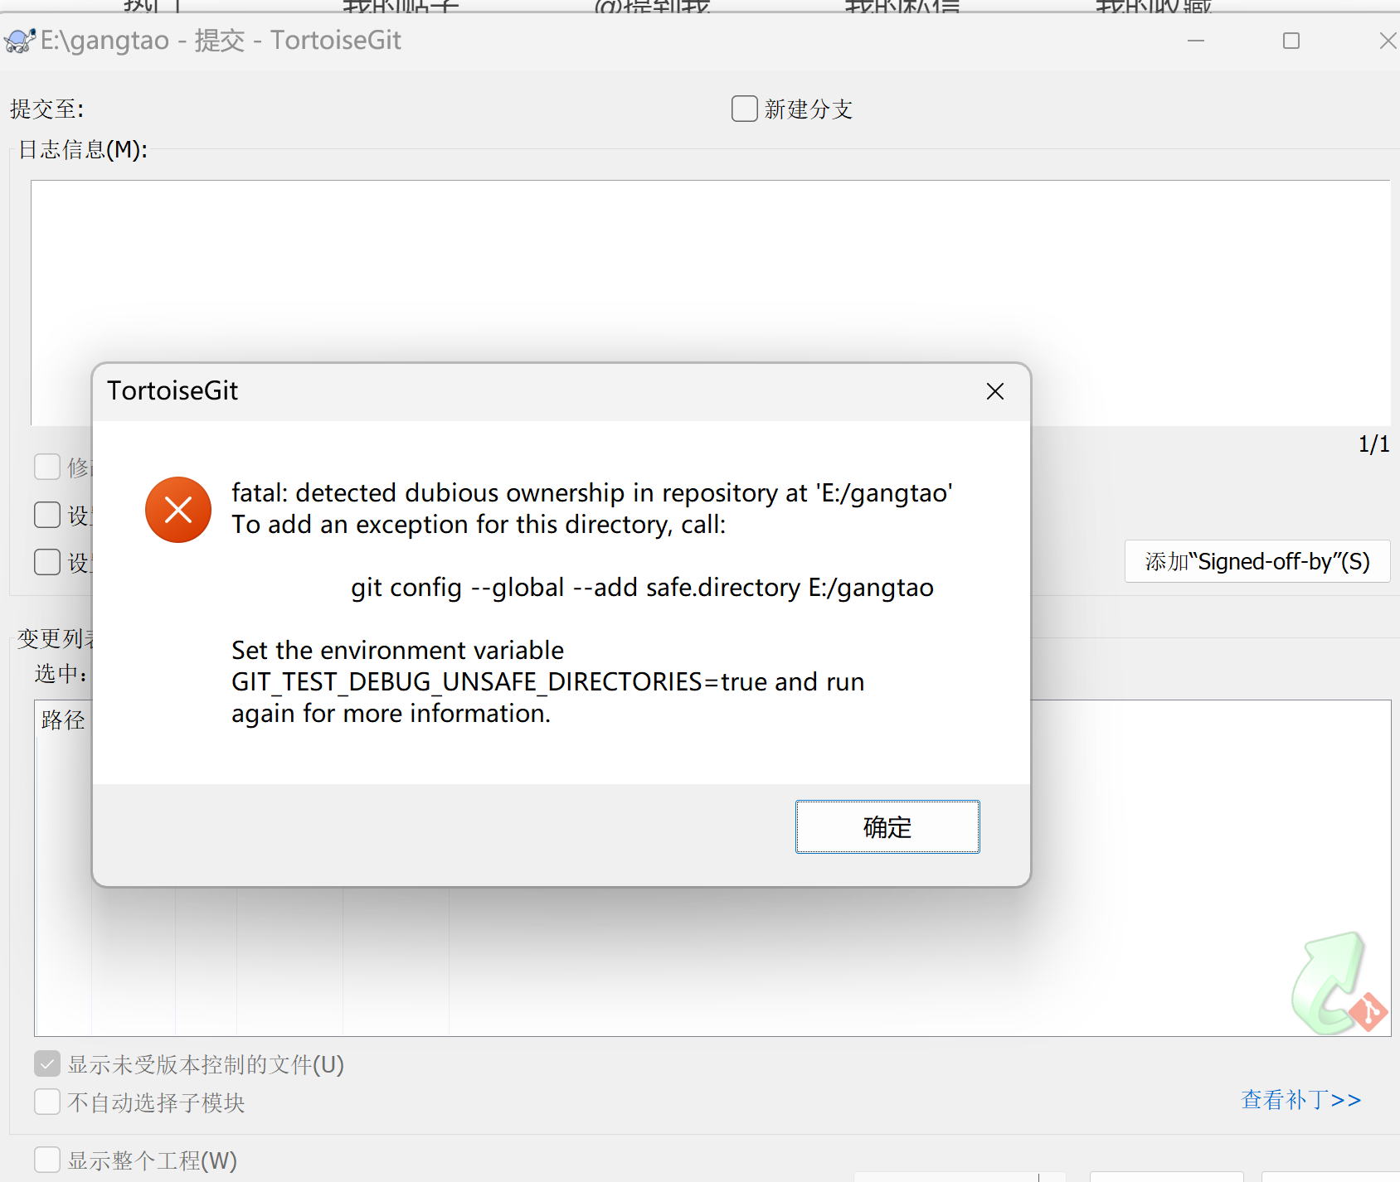Click the 路径 column header in changes list
Screen dimensions: 1400x1182
(63, 719)
